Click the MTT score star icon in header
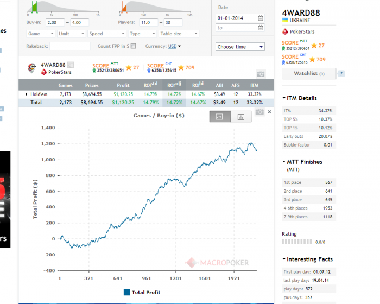This screenshot has height=304, width=380. click(129, 68)
